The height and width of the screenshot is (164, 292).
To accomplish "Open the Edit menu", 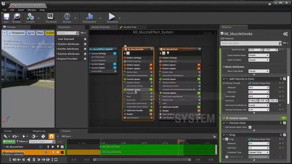I will pyautogui.click(x=12, y=10).
